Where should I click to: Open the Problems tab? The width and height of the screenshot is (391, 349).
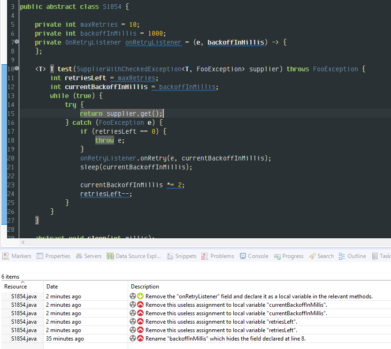coord(218,256)
